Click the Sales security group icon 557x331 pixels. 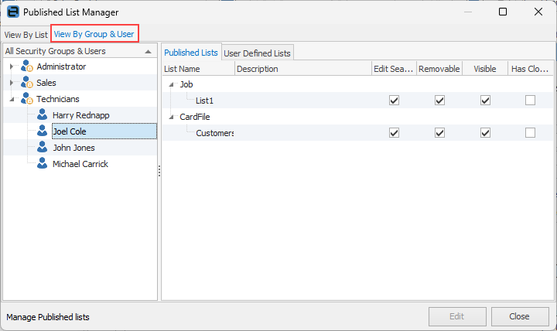pyautogui.click(x=27, y=83)
